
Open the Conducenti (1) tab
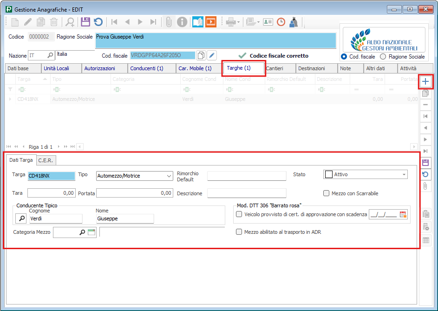pos(146,68)
